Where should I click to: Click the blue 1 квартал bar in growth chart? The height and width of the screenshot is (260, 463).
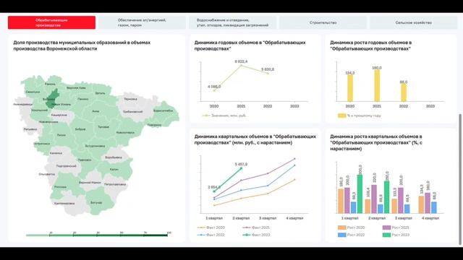pyautogui.click(x=354, y=207)
